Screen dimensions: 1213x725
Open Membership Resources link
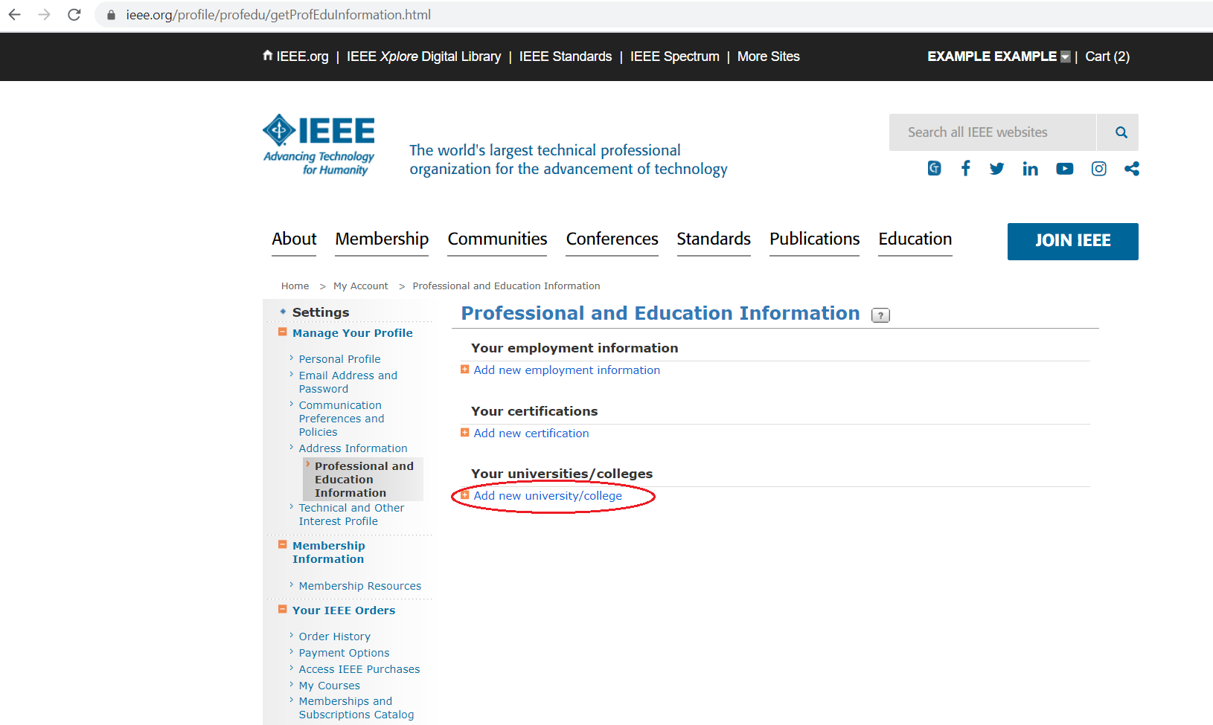[x=360, y=586]
